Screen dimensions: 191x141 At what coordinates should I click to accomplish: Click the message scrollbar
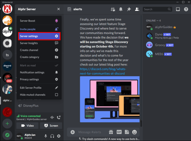click(141, 123)
